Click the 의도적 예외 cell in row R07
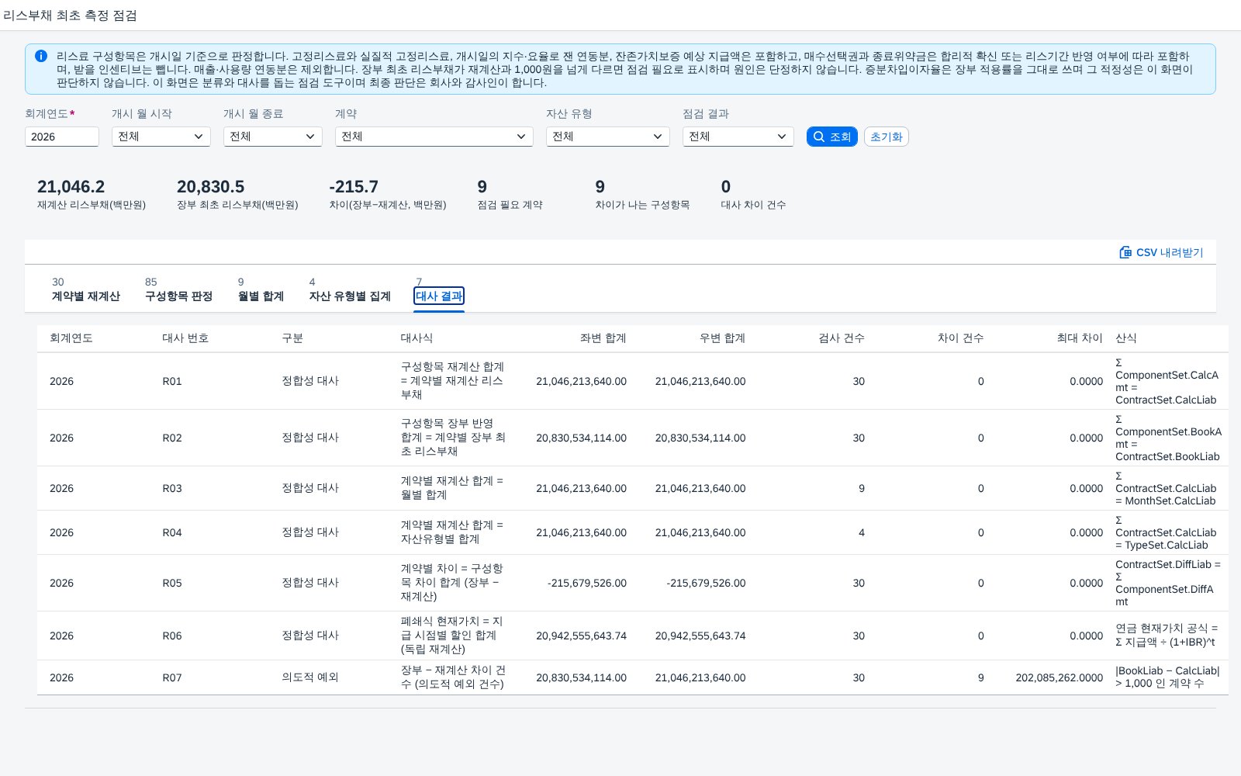This screenshot has width=1241, height=776. coord(310,677)
